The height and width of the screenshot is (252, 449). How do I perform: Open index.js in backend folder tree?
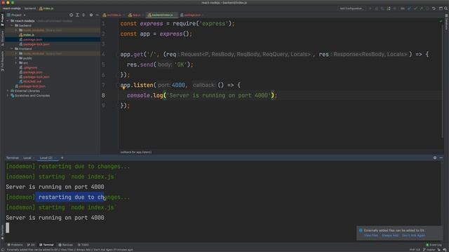coord(29,35)
